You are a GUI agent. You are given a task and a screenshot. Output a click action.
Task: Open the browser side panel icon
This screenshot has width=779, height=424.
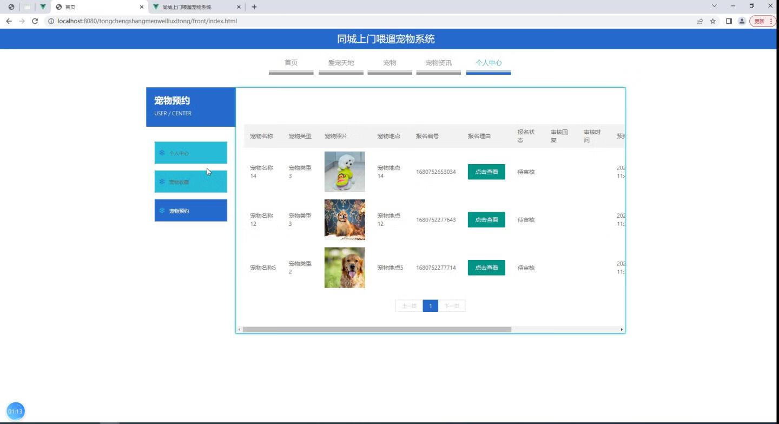click(729, 21)
